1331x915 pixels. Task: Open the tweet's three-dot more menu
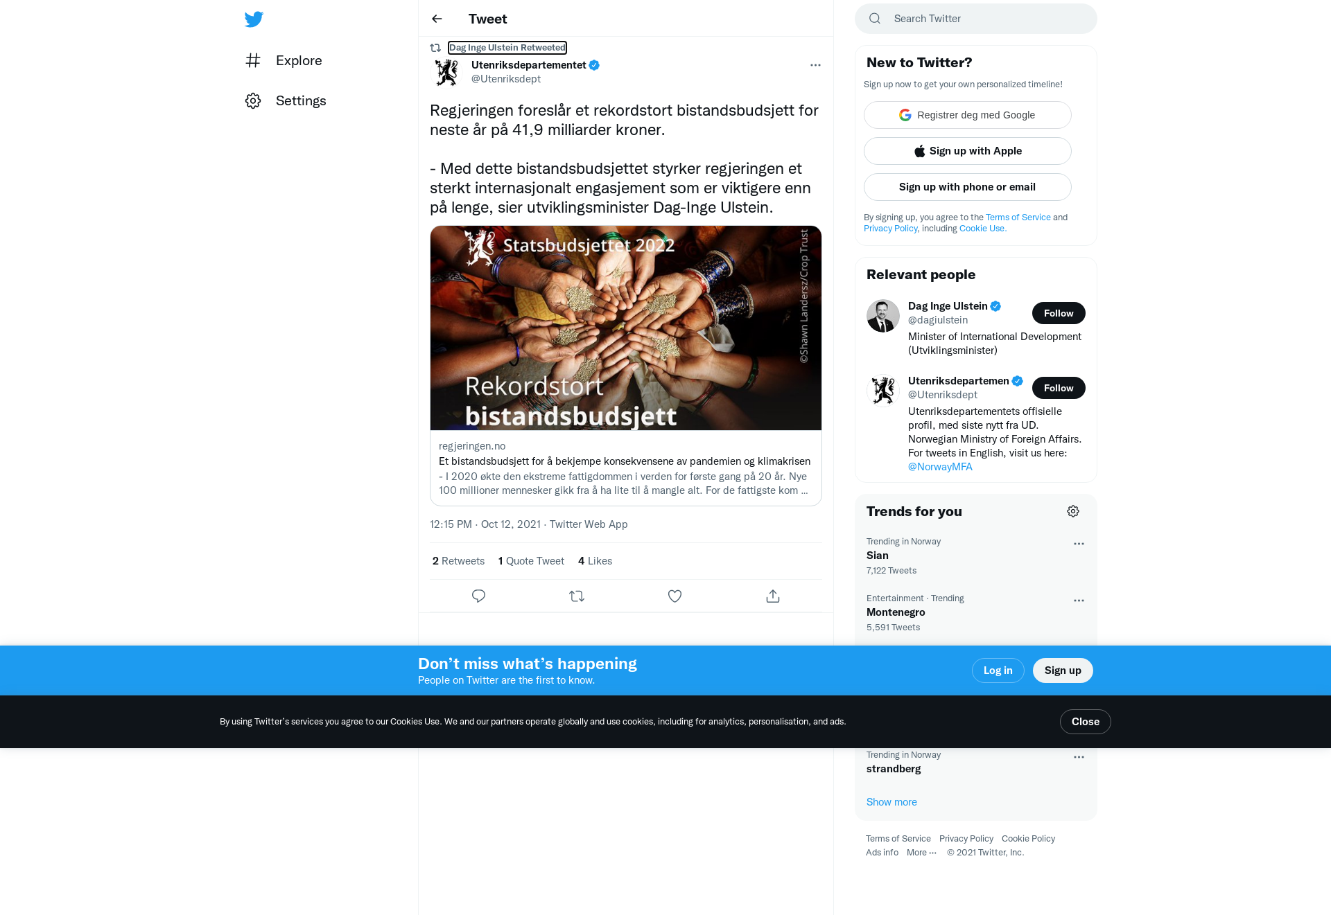(x=815, y=65)
